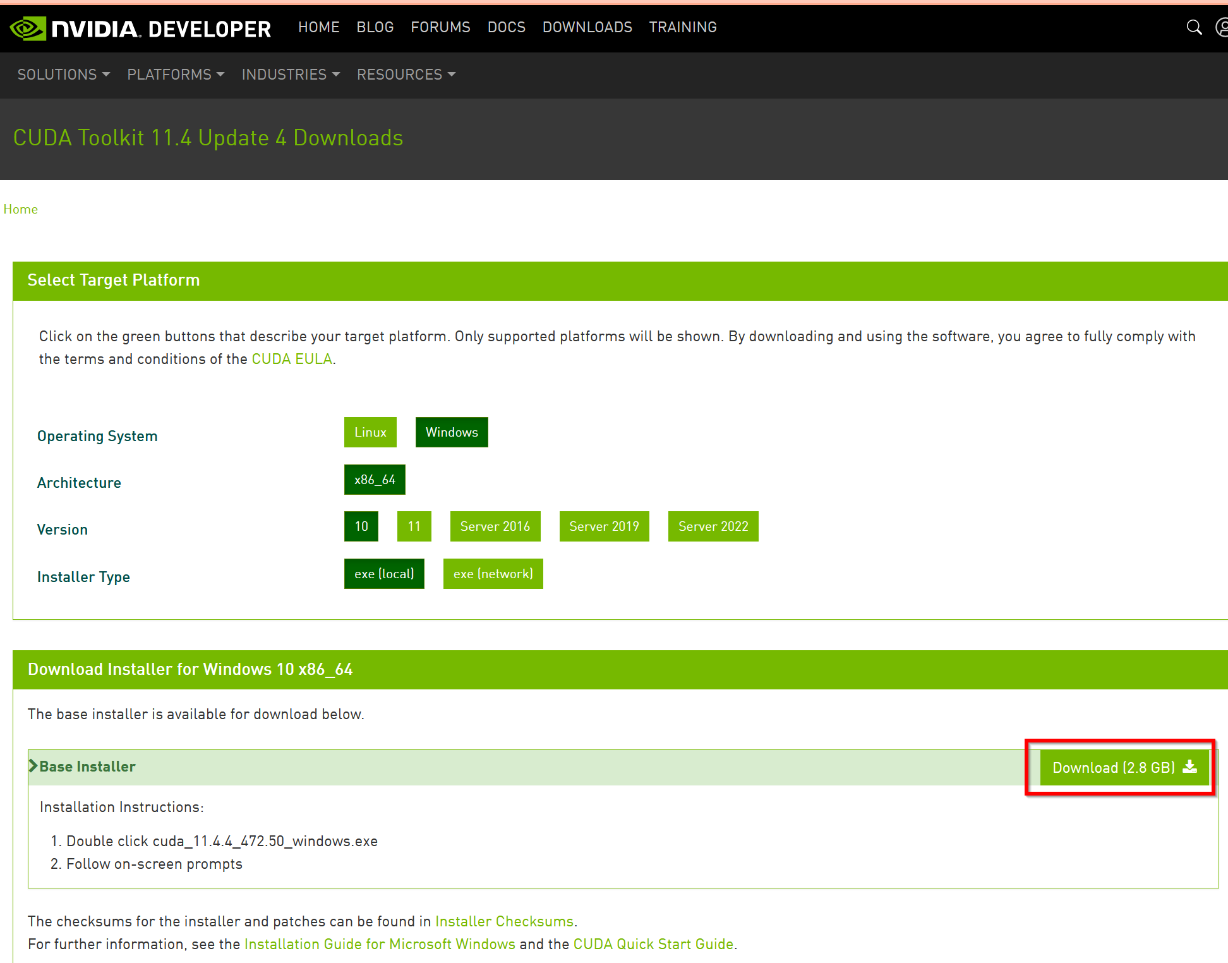Collapse the Base Installer section

(x=82, y=766)
